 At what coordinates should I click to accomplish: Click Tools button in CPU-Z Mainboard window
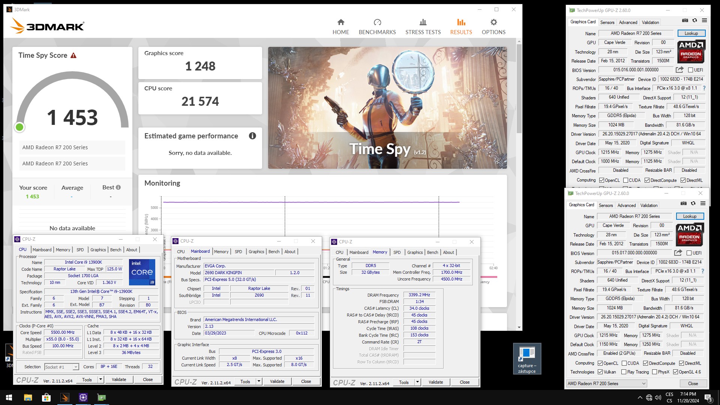245,381
